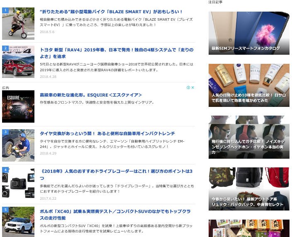Click the date 2018.5.6
The image size is (292, 237).
pyautogui.click(x=47, y=32)
